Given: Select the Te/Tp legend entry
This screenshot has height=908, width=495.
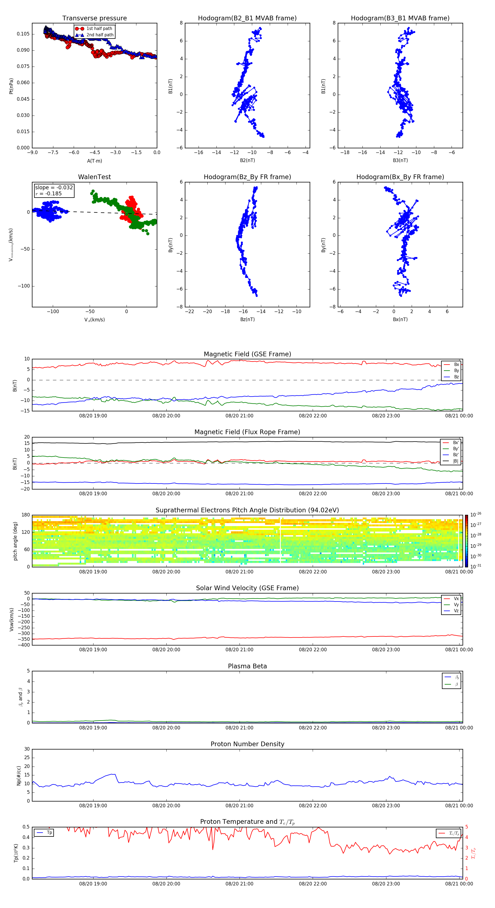Looking at the screenshot, I should point(449,833).
